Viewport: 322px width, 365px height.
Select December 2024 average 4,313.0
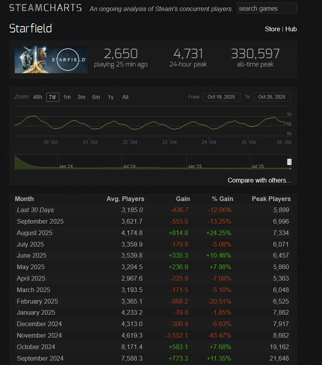[132, 324]
